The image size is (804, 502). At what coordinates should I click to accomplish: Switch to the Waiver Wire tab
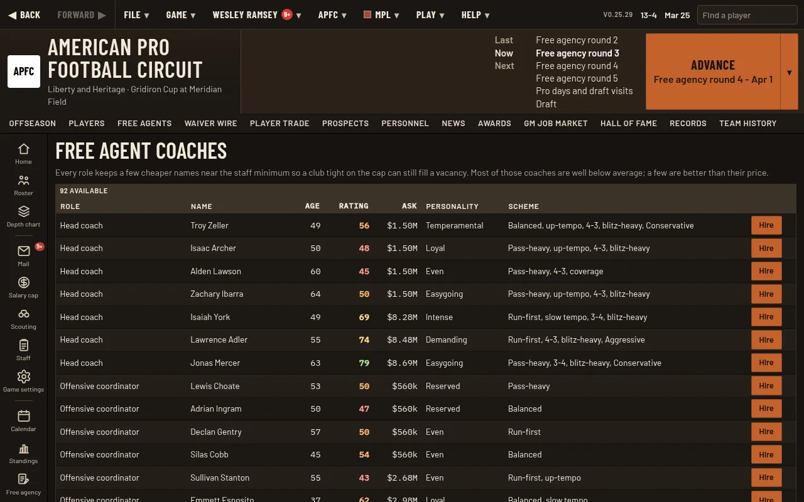coord(210,124)
